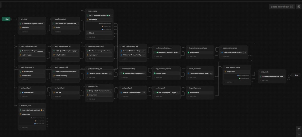Open Nice to meet you text card

[x=65, y=23]
